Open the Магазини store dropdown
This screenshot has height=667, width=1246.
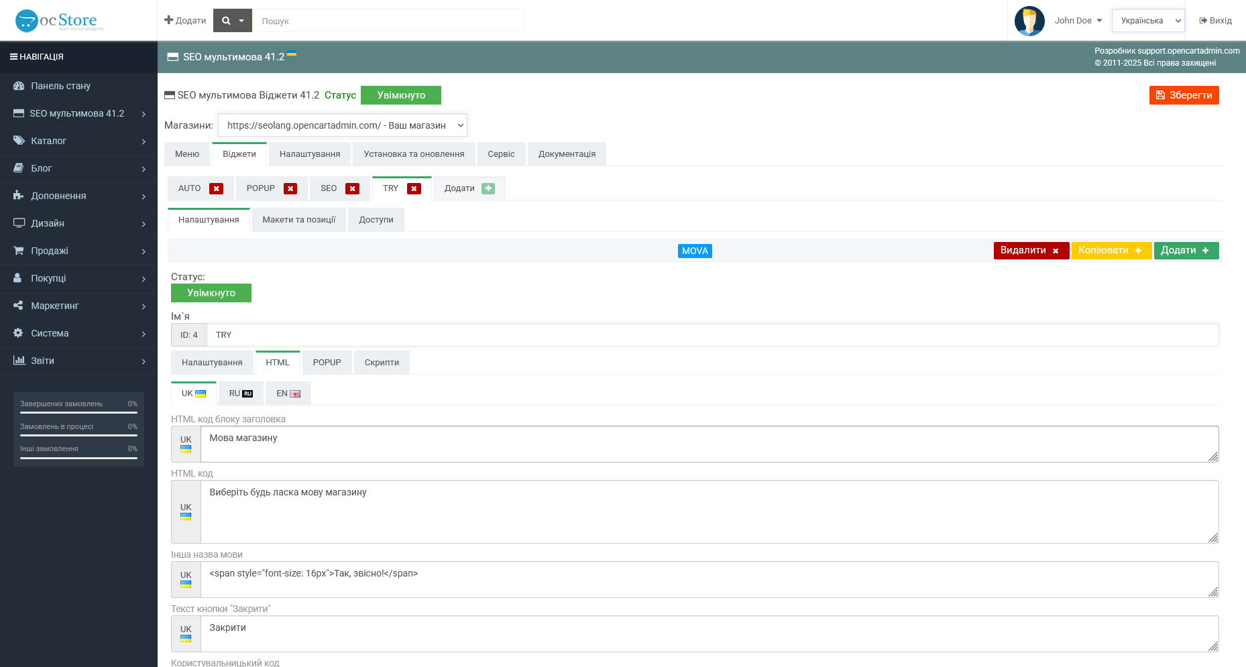point(343,125)
